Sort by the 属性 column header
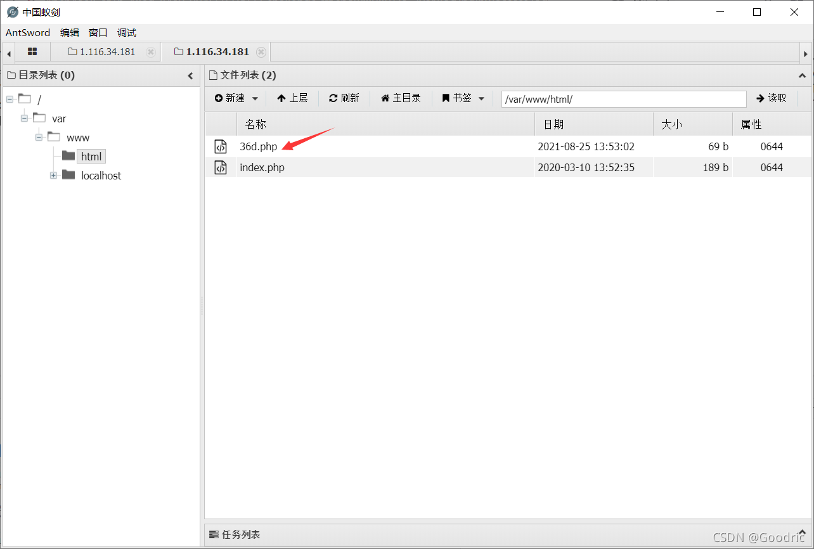The height and width of the screenshot is (549, 814). pos(772,124)
